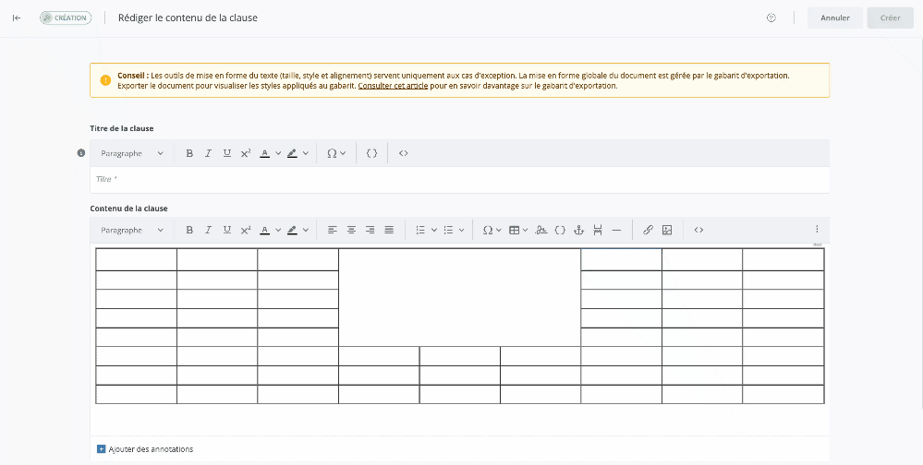Toggle underline in the title toolbar

point(226,153)
